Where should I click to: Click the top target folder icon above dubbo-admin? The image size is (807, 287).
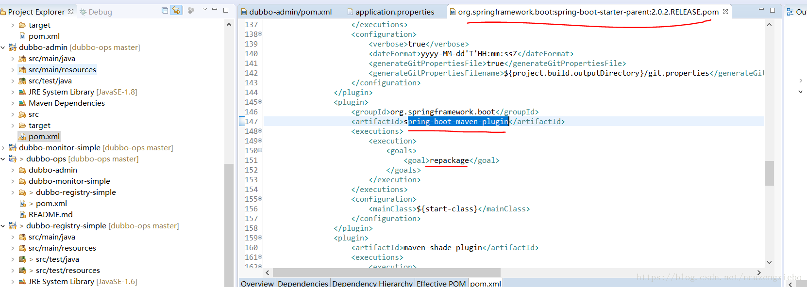pyautogui.click(x=22, y=25)
